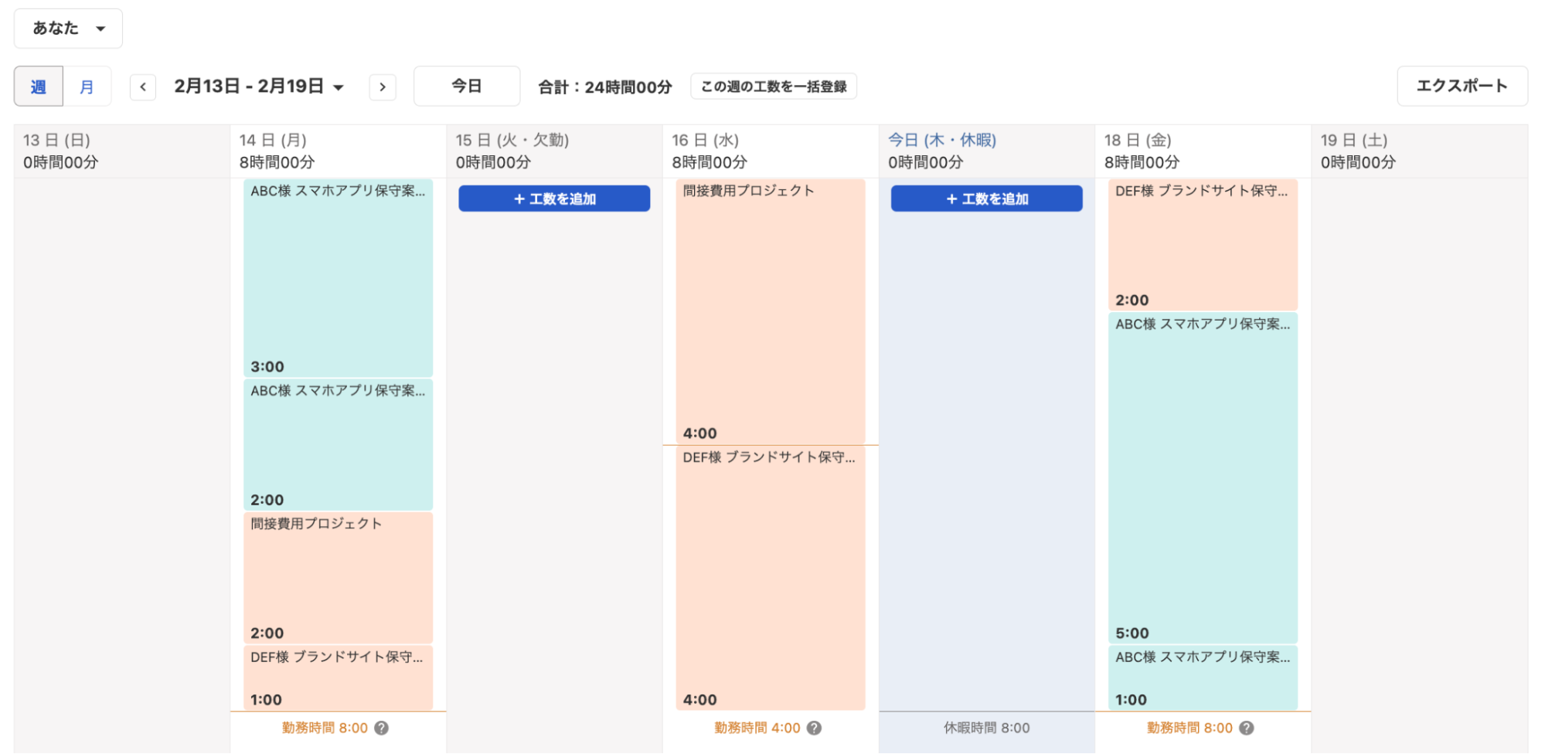Open the 1:00 ABC様 スマホアプリ entry on 18日
This screenshot has width=1545, height=754.
coord(1203,678)
